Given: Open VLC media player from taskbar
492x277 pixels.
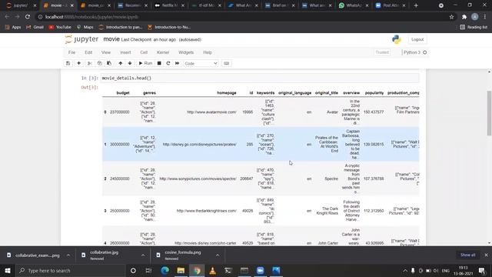Looking at the screenshot, I should (x=212, y=270).
